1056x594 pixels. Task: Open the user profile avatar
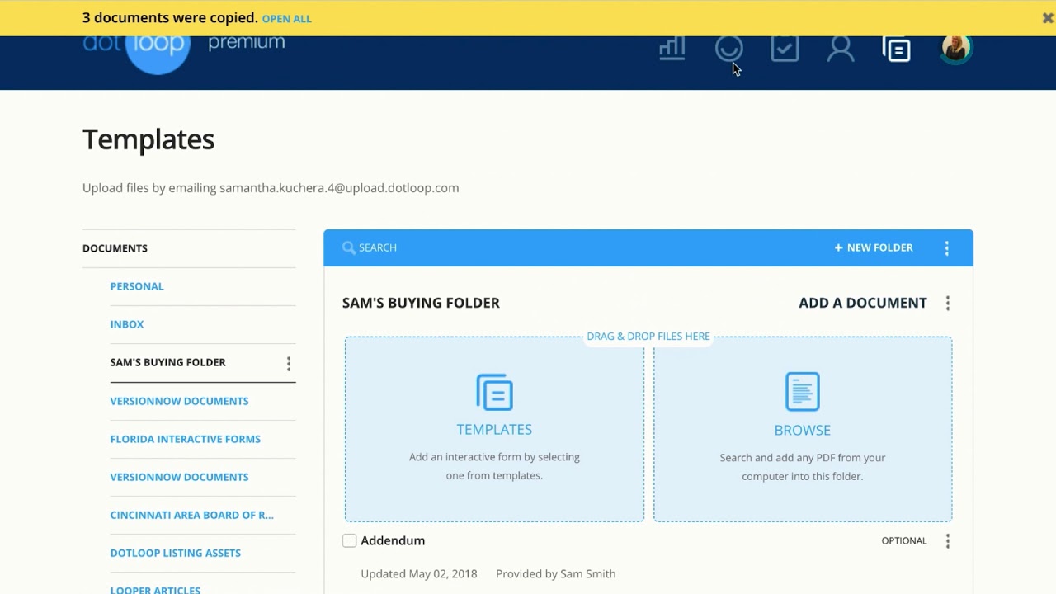956,49
